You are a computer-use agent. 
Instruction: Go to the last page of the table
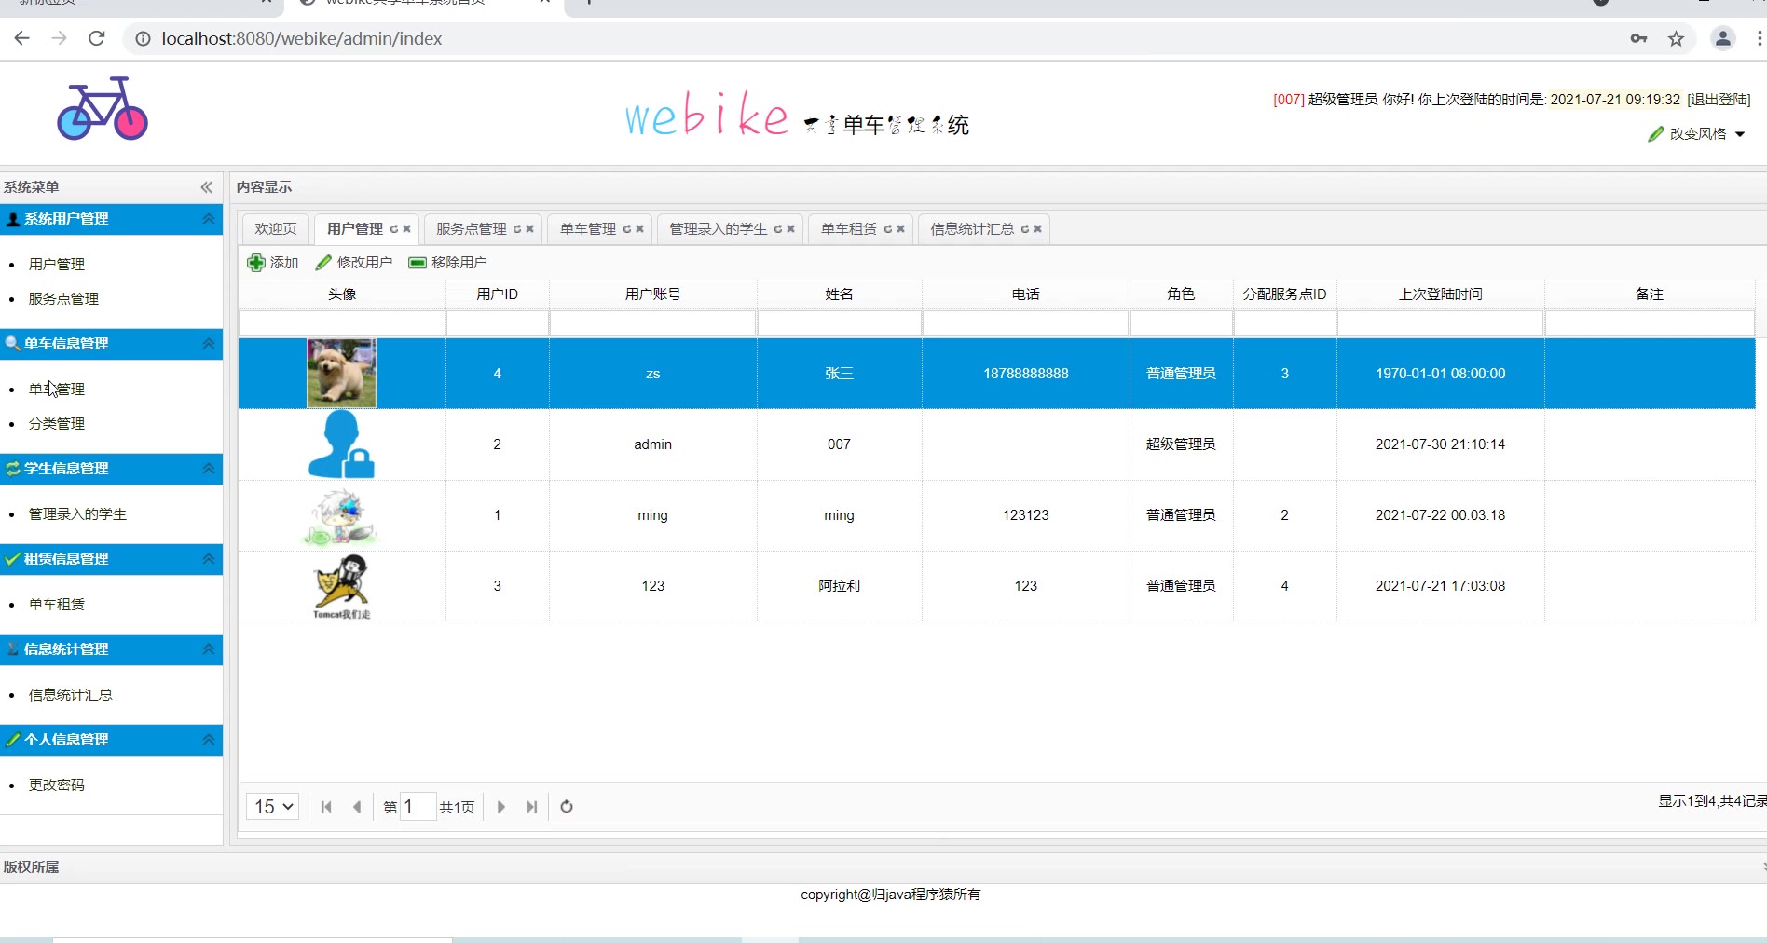[532, 807]
